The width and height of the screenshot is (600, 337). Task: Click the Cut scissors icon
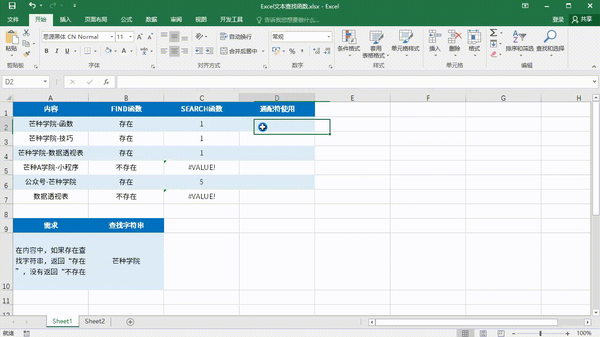26,33
